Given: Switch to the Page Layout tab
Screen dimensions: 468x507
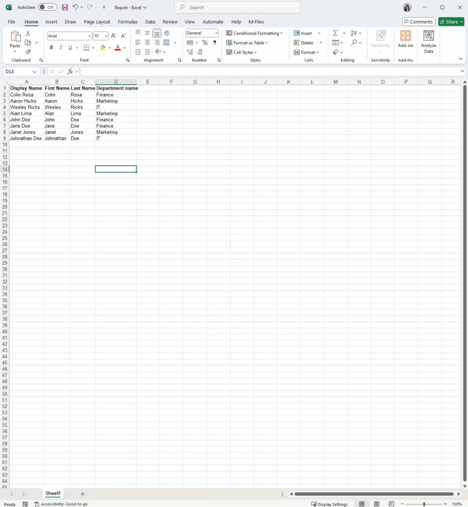Looking at the screenshot, I should tap(97, 22).
